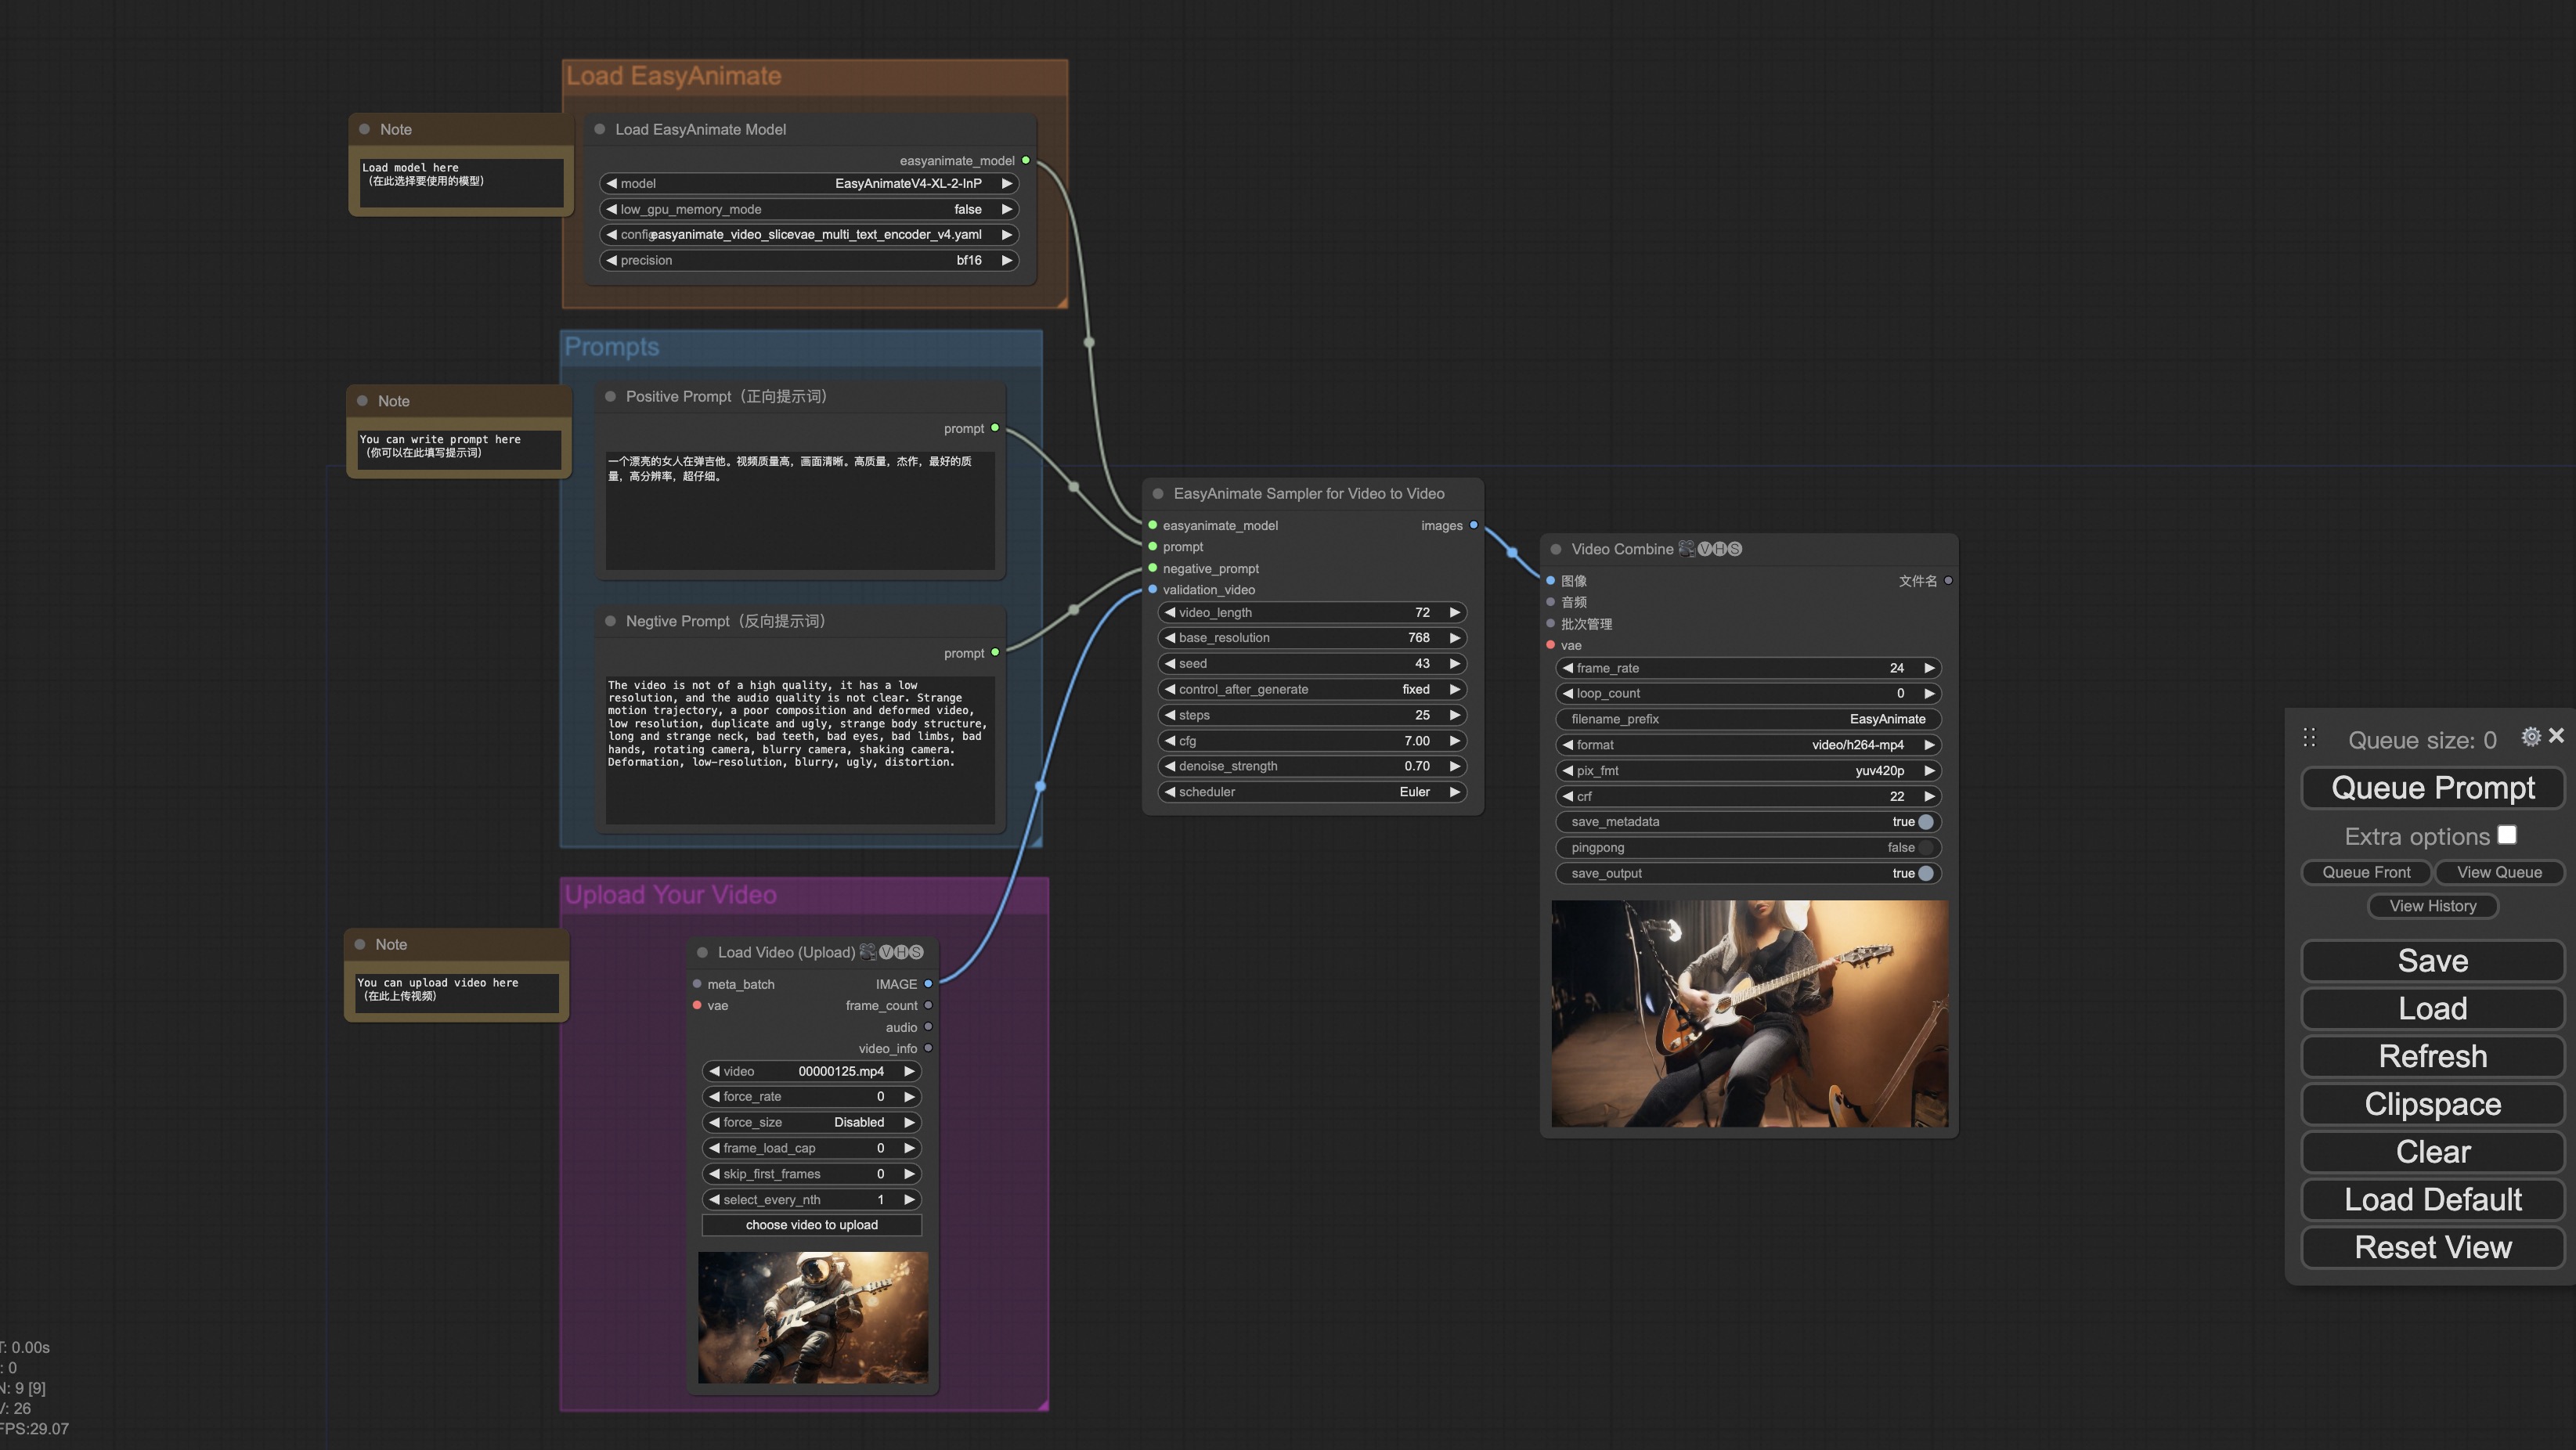
Task: Click the sampler negative_prompt input connector
Action: click(x=1153, y=568)
